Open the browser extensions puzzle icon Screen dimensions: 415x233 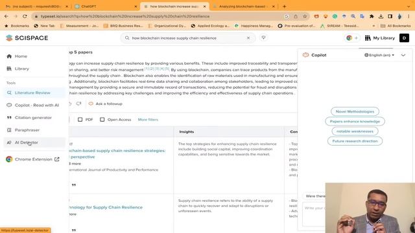372,16
